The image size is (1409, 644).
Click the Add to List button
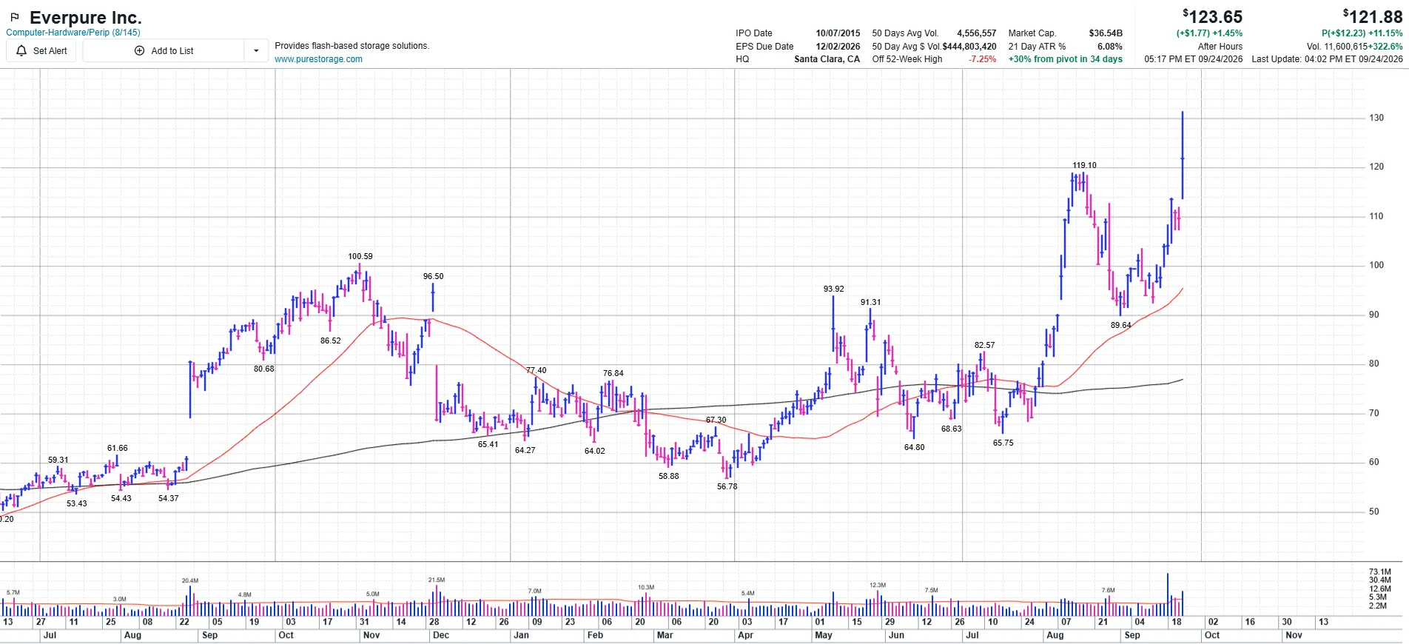[x=164, y=51]
